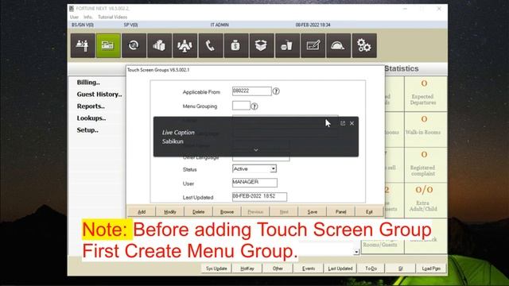The height and width of the screenshot is (286, 509).
Task: Click the Events button
Action: pos(309,269)
